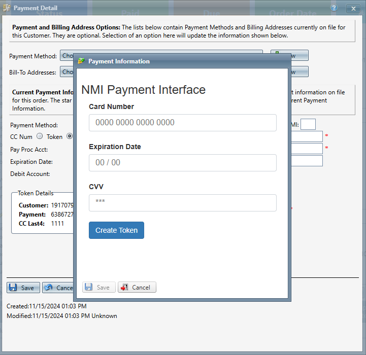Close the Payment Detail window
The height and width of the screenshot is (355, 366).
[x=353, y=9]
